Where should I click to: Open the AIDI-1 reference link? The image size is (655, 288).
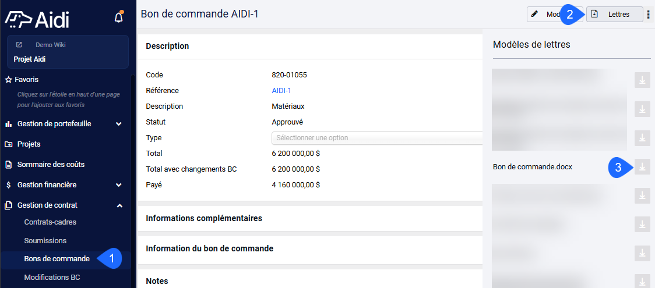coord(281,90)
